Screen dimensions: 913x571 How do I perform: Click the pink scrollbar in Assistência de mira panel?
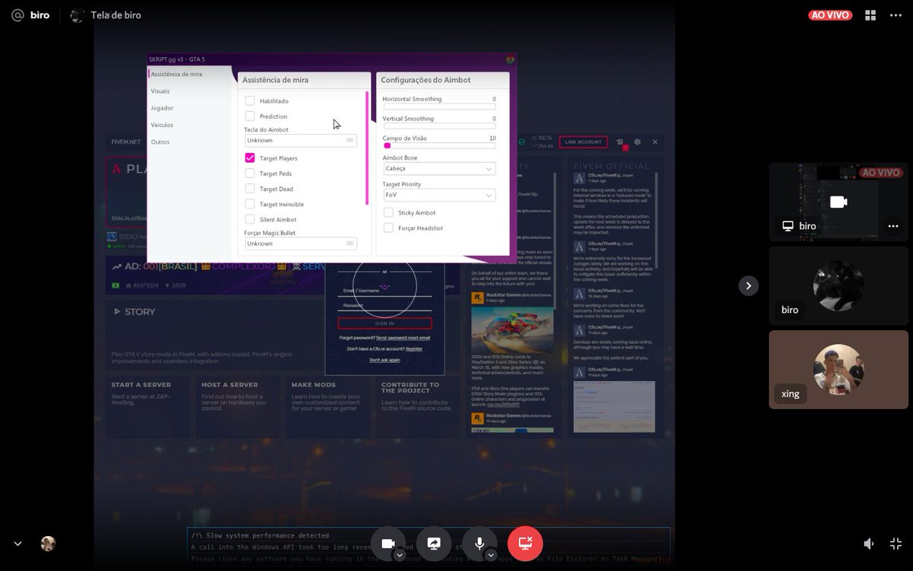coord(367,148)
